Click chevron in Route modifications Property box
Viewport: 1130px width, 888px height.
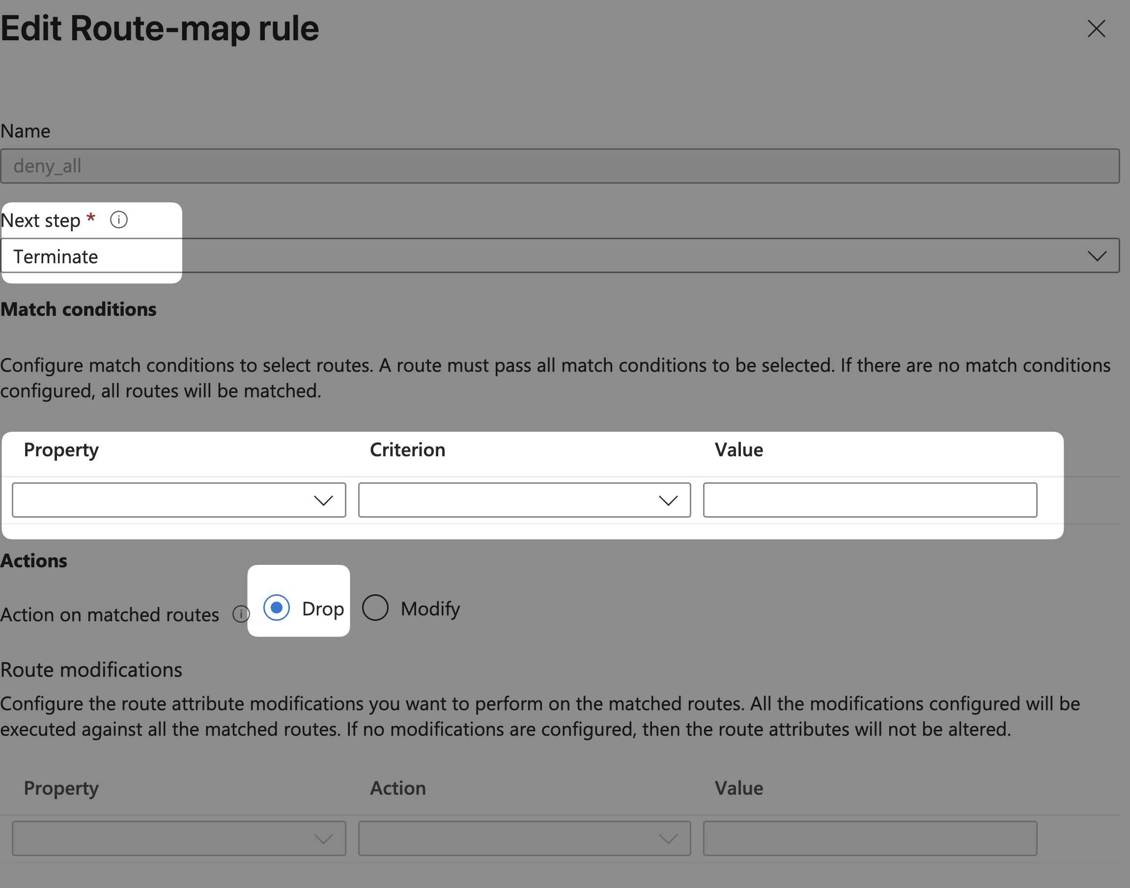(323, 838)
